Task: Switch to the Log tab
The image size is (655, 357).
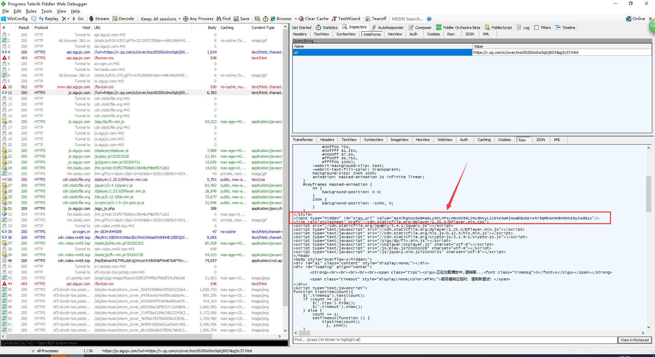Action: point(523,27)
